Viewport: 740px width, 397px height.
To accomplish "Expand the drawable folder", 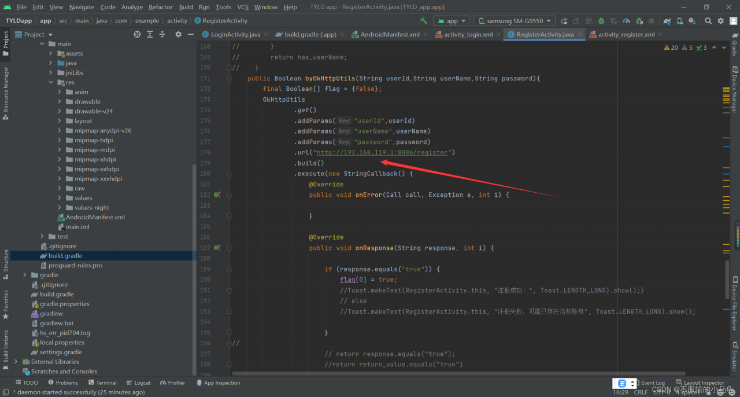I will click(60, 101).
